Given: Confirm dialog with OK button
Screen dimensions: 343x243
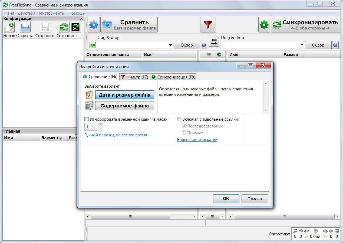Looking at the screenshot, I should 226,199.
